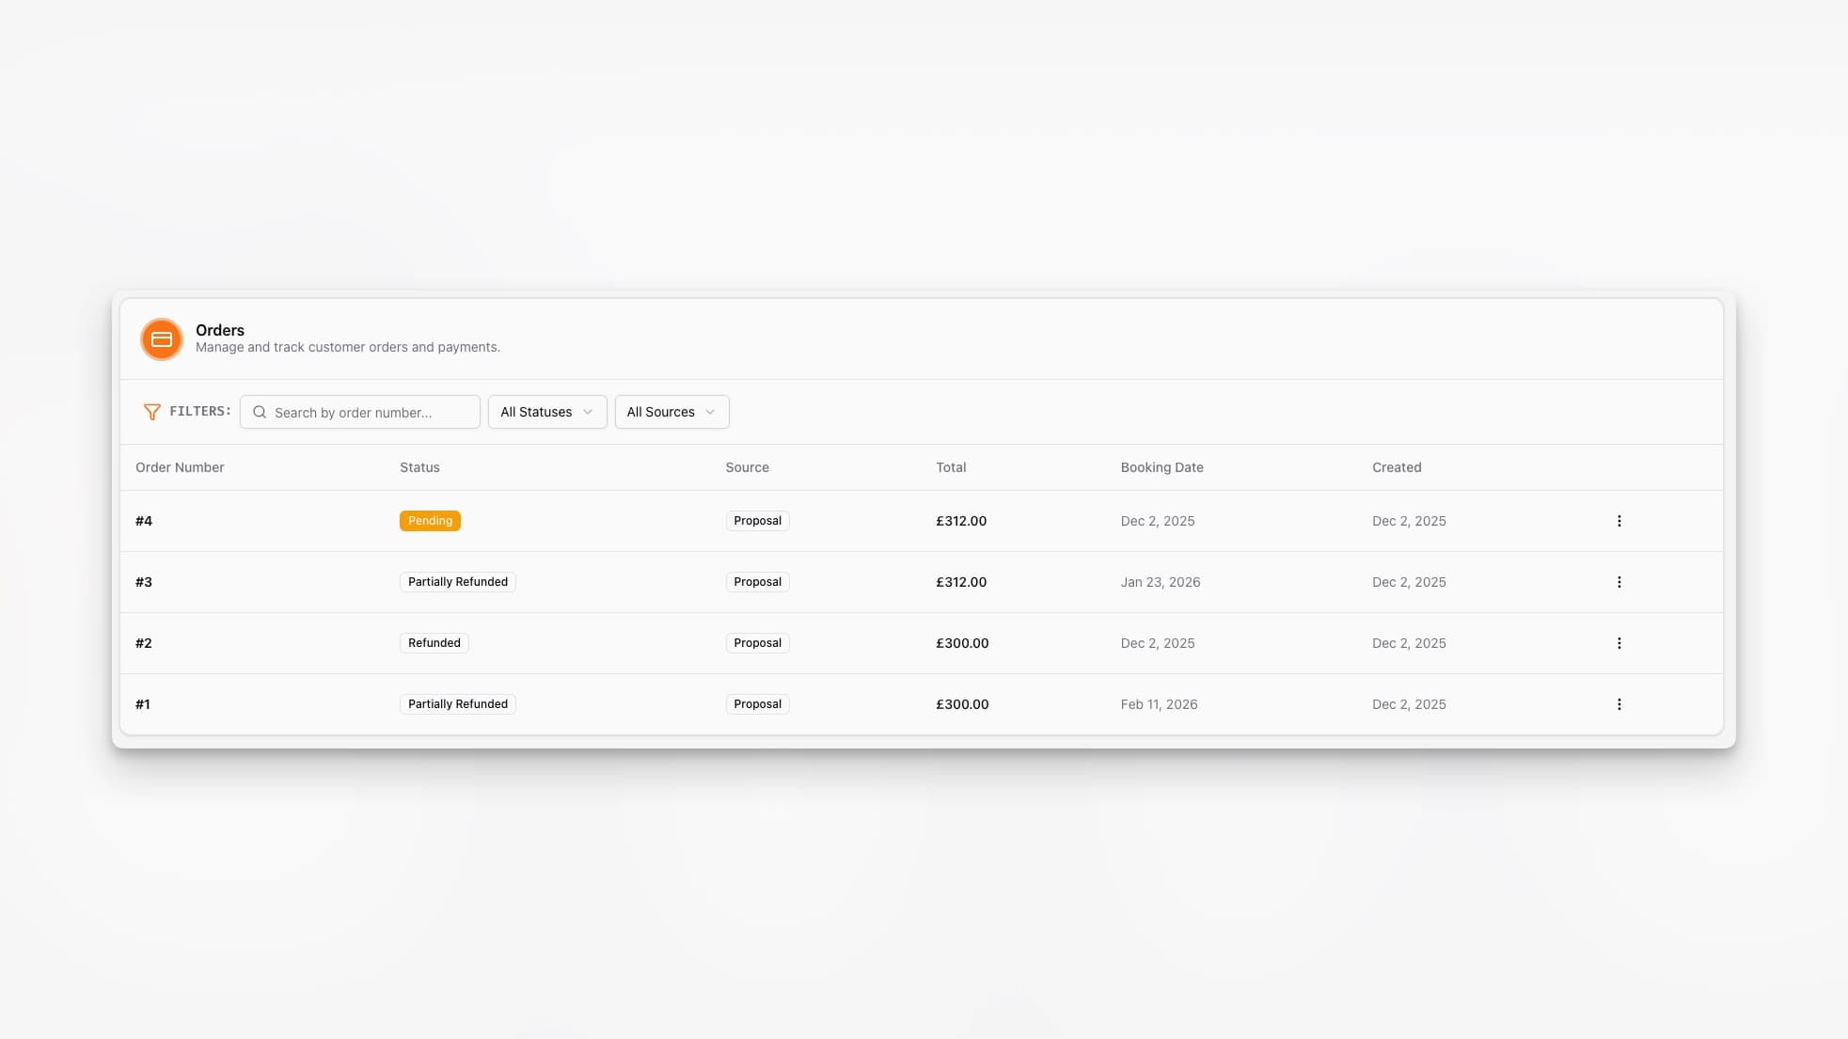
Task: Click the orange Orders card icon
Action: (162, 339)
